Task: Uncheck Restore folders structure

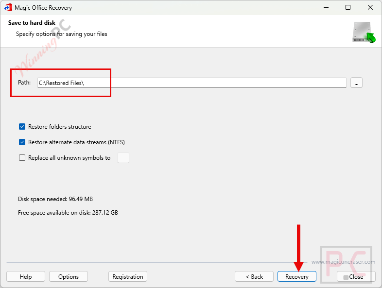Action: (22, 127)
